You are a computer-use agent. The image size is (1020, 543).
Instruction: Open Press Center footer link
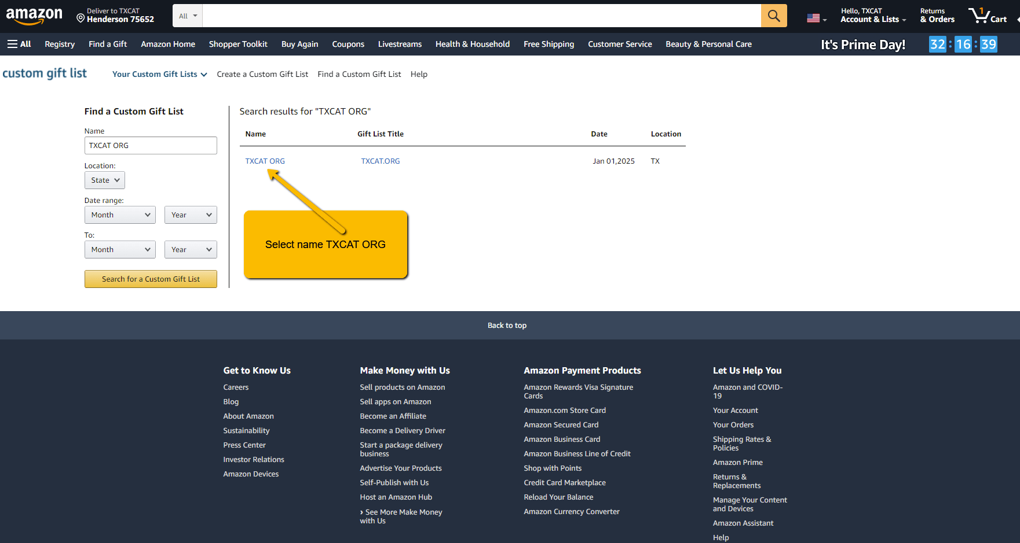(244, 445)
